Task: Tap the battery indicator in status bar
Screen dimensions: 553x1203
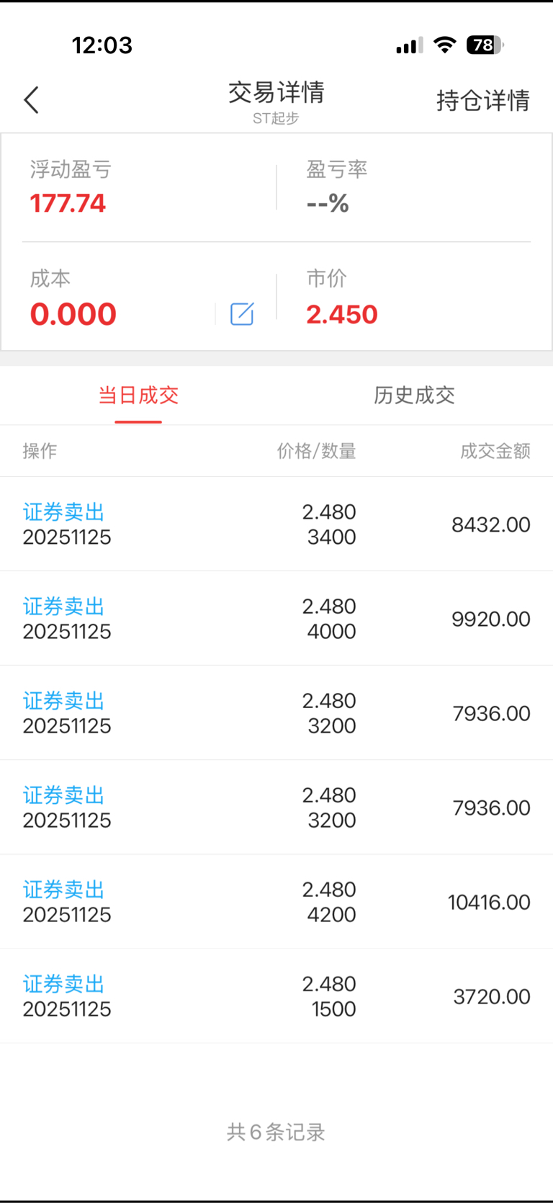Action: point(485,45)
